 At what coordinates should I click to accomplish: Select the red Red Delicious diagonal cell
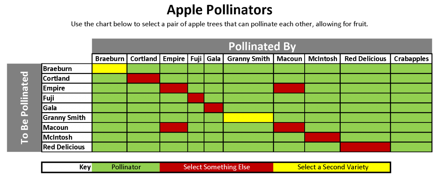point(365,147)
